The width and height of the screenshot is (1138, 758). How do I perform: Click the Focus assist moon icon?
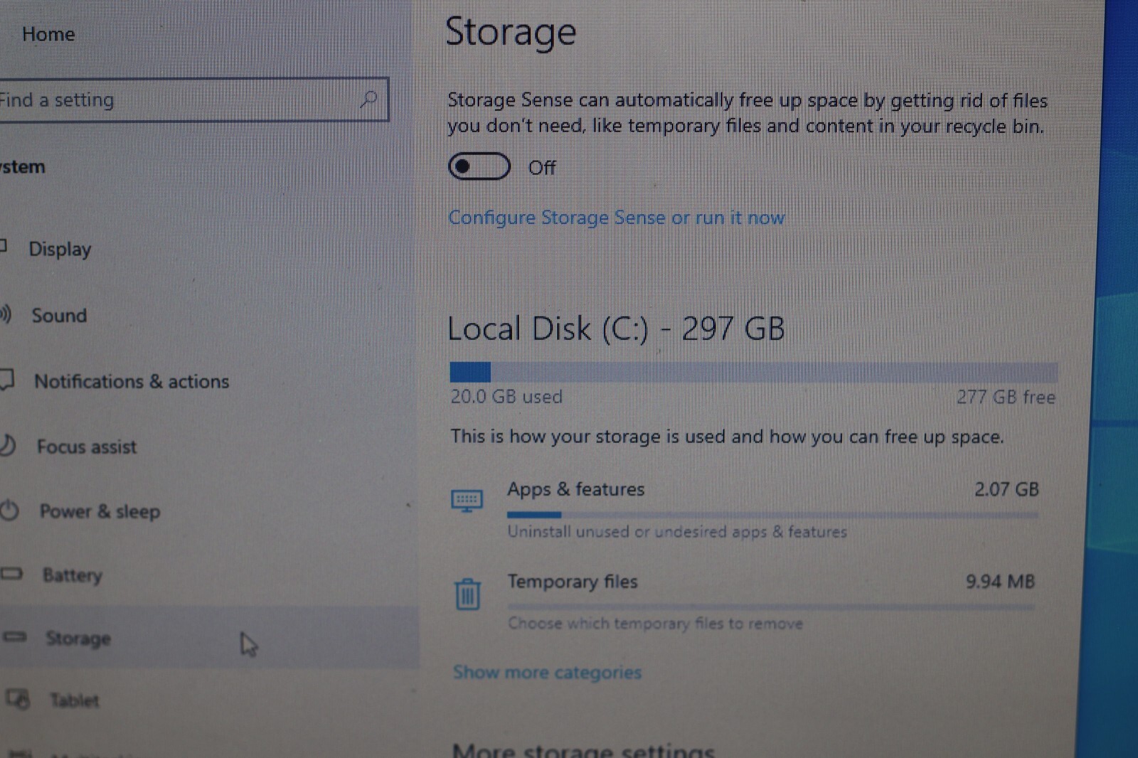click(7, 446)
